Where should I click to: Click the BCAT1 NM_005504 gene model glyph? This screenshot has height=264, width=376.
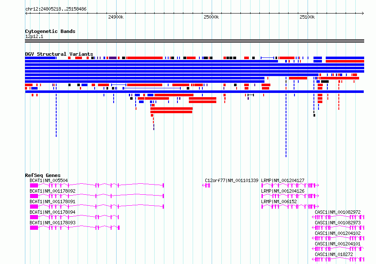(97, 185)
